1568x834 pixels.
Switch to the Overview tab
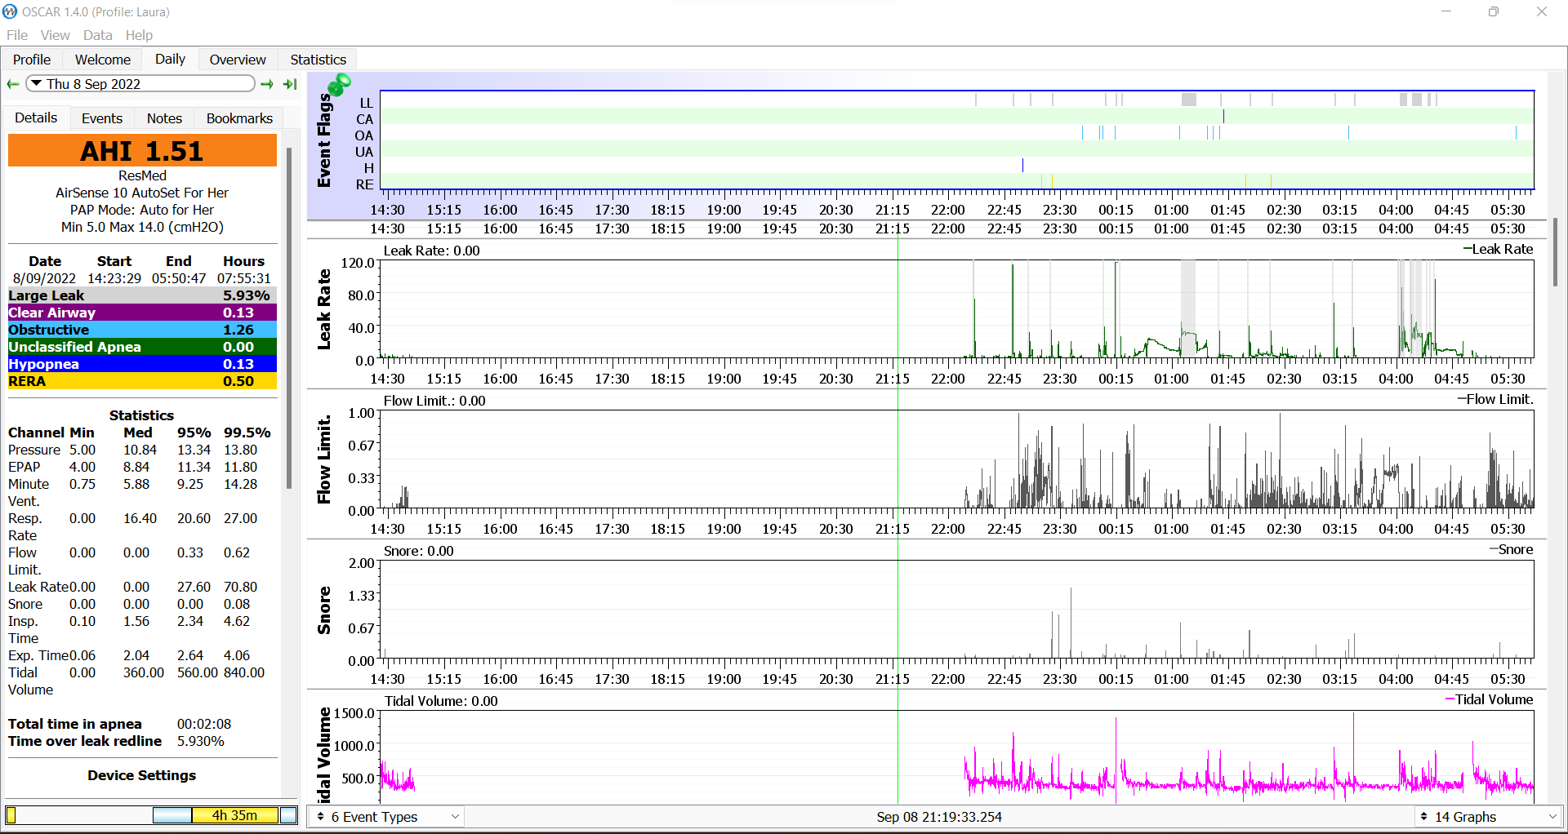pyautogui.click(x=238, y=60)
